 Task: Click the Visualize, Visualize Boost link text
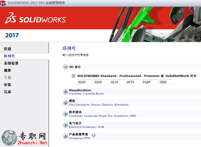coord(86,93)
